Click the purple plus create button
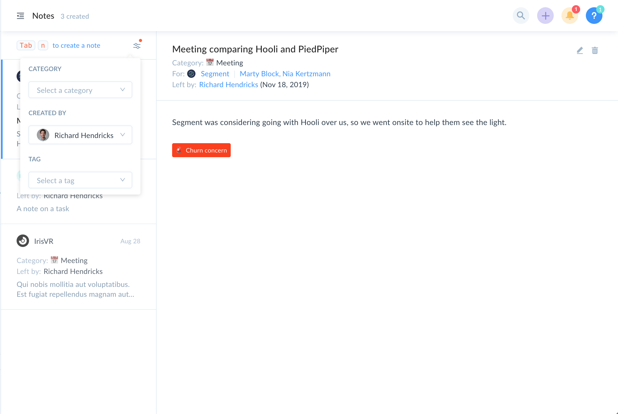Screen dimensions: 618x414 (x=545, y=16)
